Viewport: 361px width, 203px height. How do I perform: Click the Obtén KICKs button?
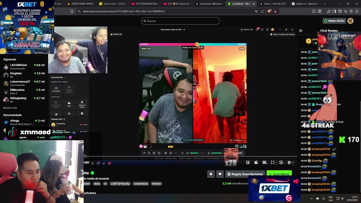(x=334, y=21)
